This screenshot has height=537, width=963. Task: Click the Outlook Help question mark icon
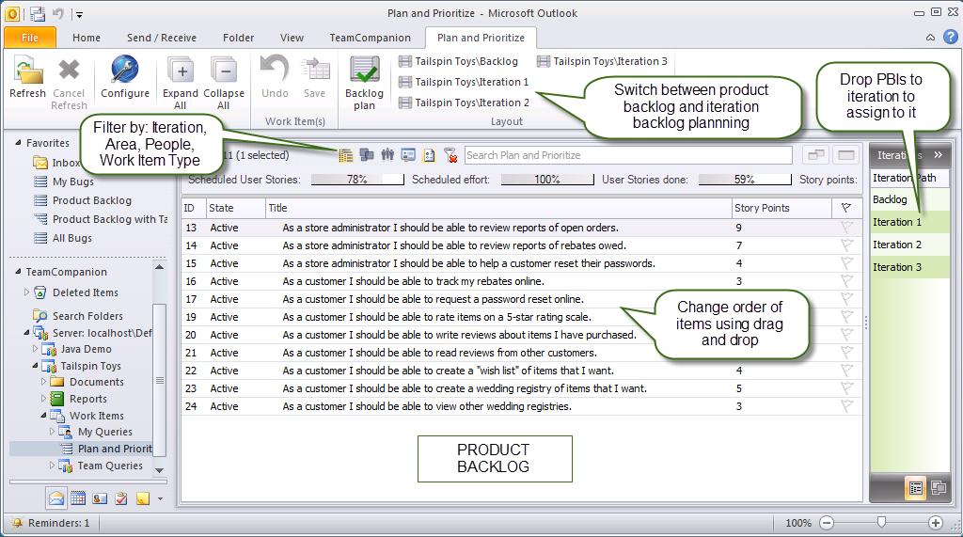(x=950, y=37)
